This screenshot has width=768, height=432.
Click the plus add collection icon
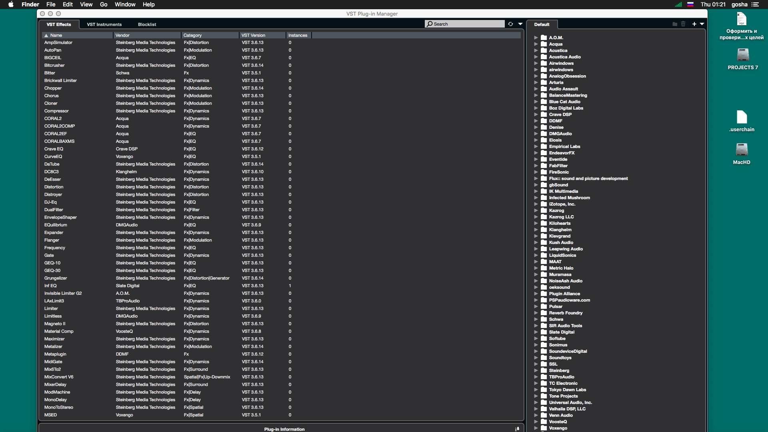694,24
